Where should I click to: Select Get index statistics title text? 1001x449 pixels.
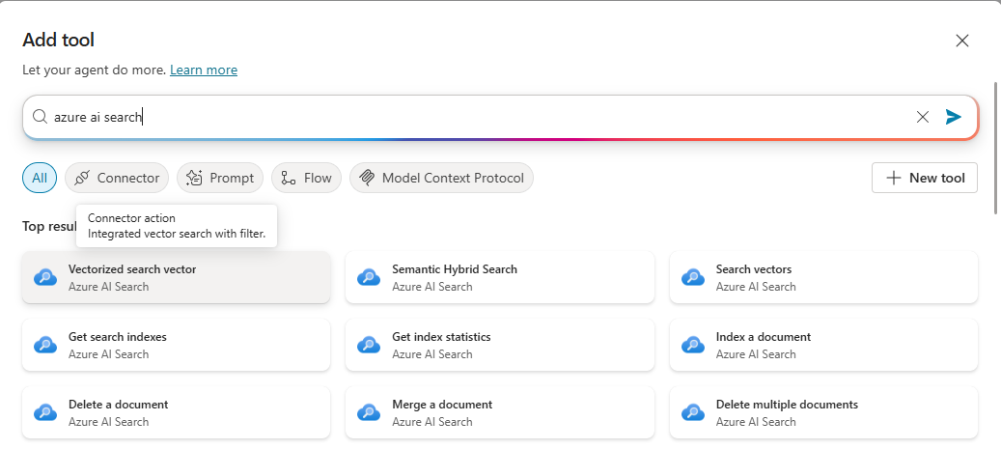(x=441, y=337)
